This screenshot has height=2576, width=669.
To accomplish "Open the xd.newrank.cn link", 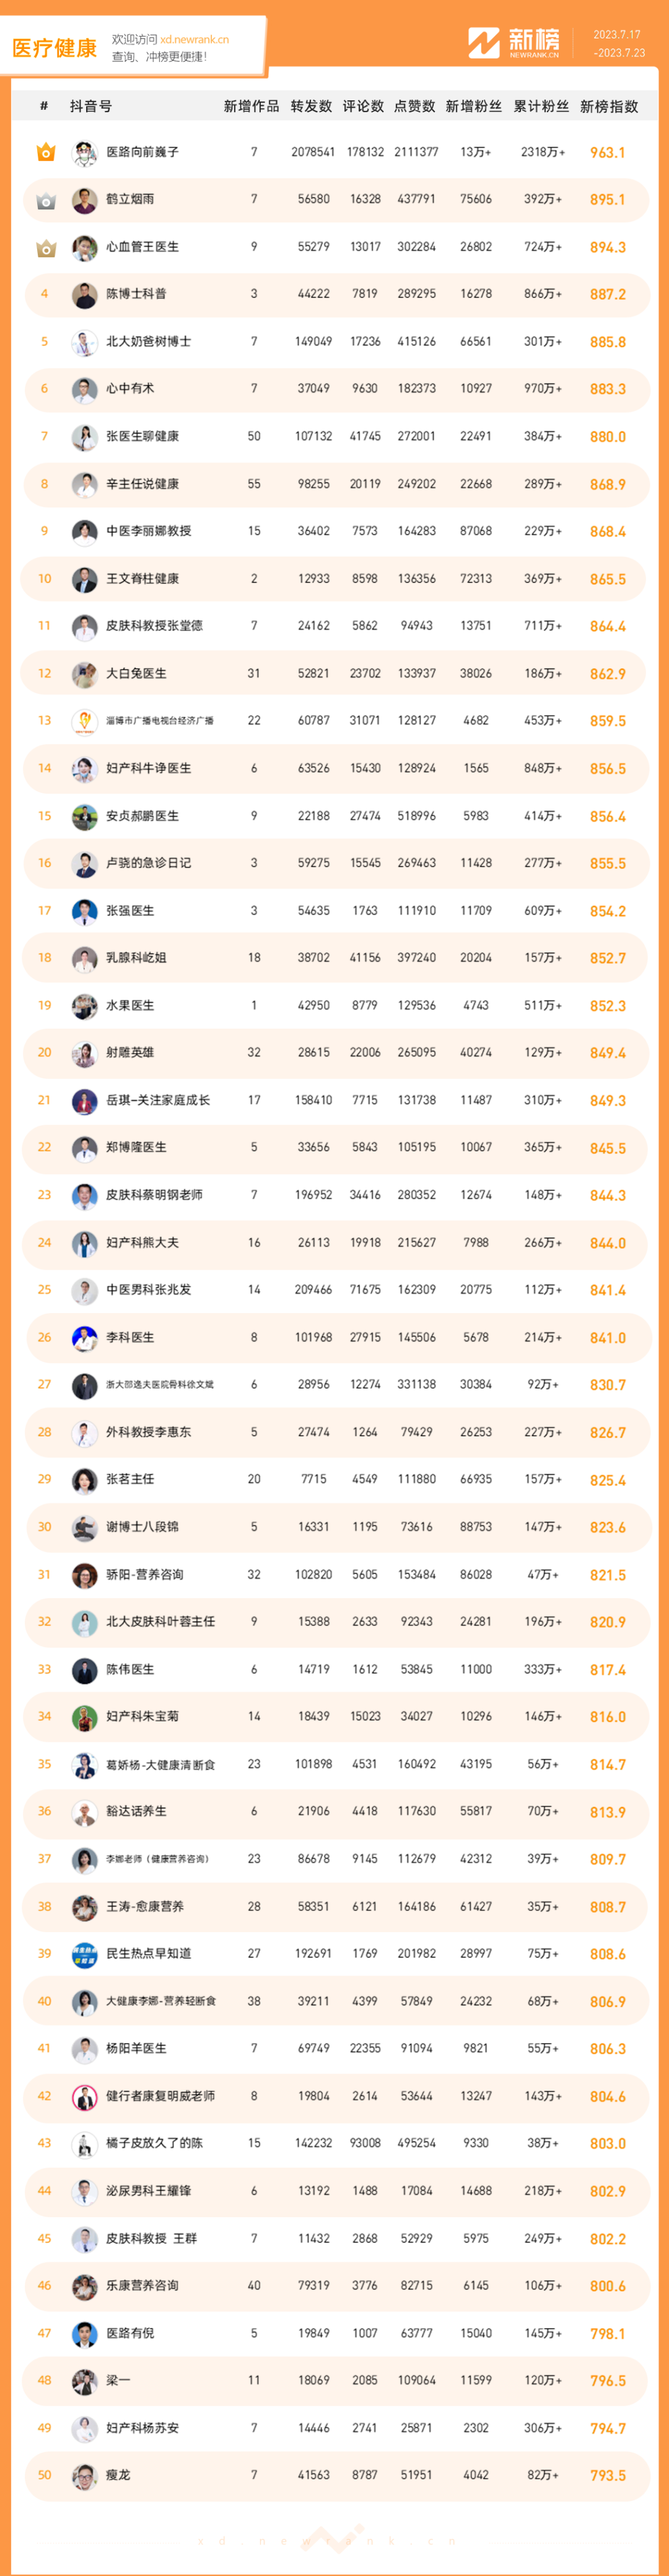I will coord(194,40).
